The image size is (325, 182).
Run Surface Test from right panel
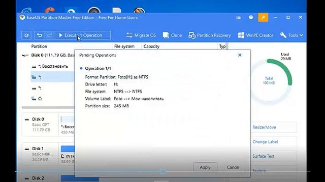[273, 156]
